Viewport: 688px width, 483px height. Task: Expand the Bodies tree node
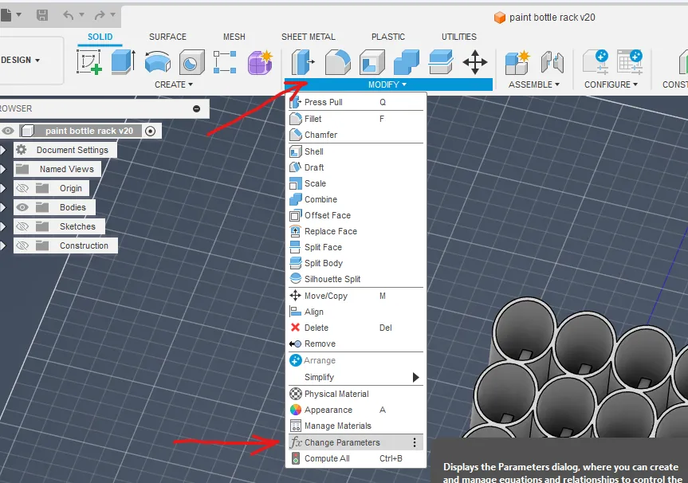pyautogui.click(x=3, y=207)
